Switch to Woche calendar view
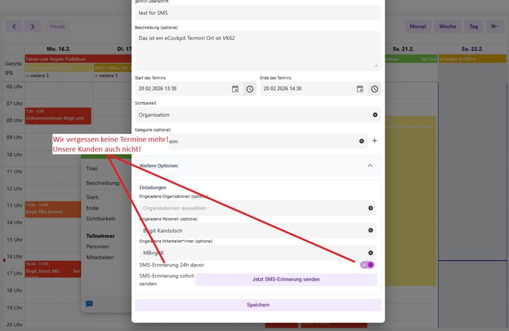This screenshot has height=331, width=509. pyautogui.click(x=447, y=26)
